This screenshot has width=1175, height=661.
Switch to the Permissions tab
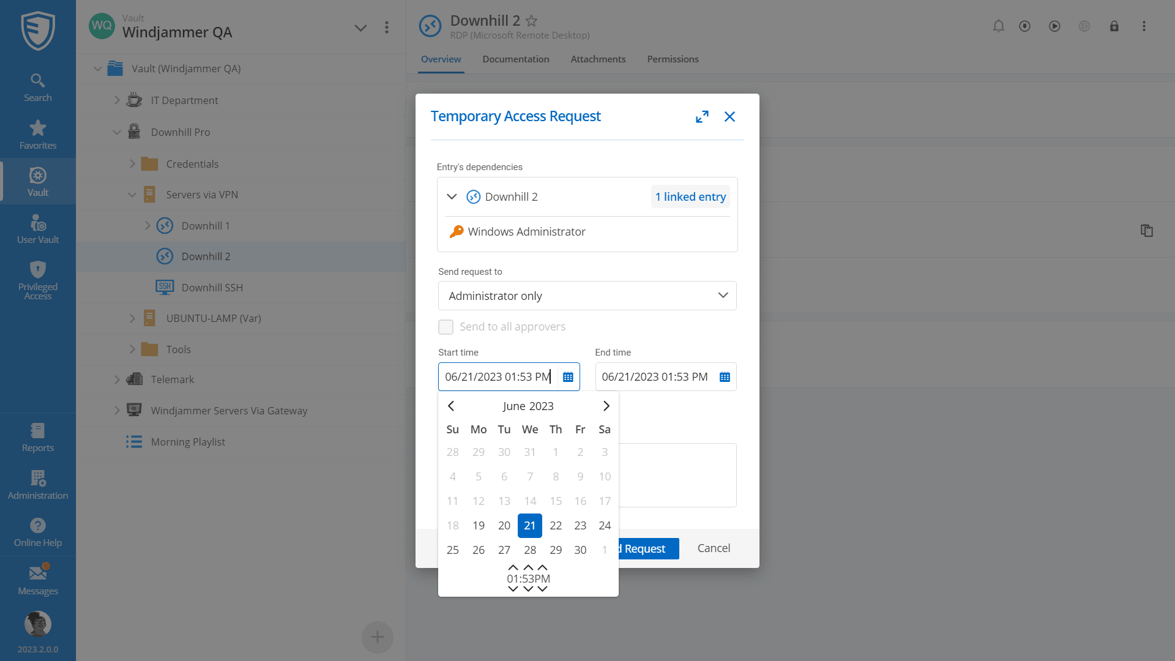[673, 59]
